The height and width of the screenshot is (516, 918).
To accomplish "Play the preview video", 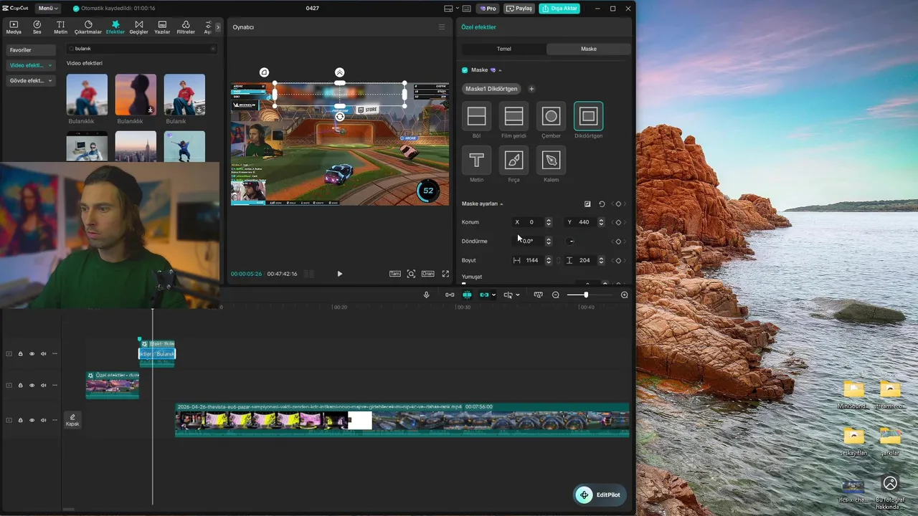I will [x=339, y=274].
